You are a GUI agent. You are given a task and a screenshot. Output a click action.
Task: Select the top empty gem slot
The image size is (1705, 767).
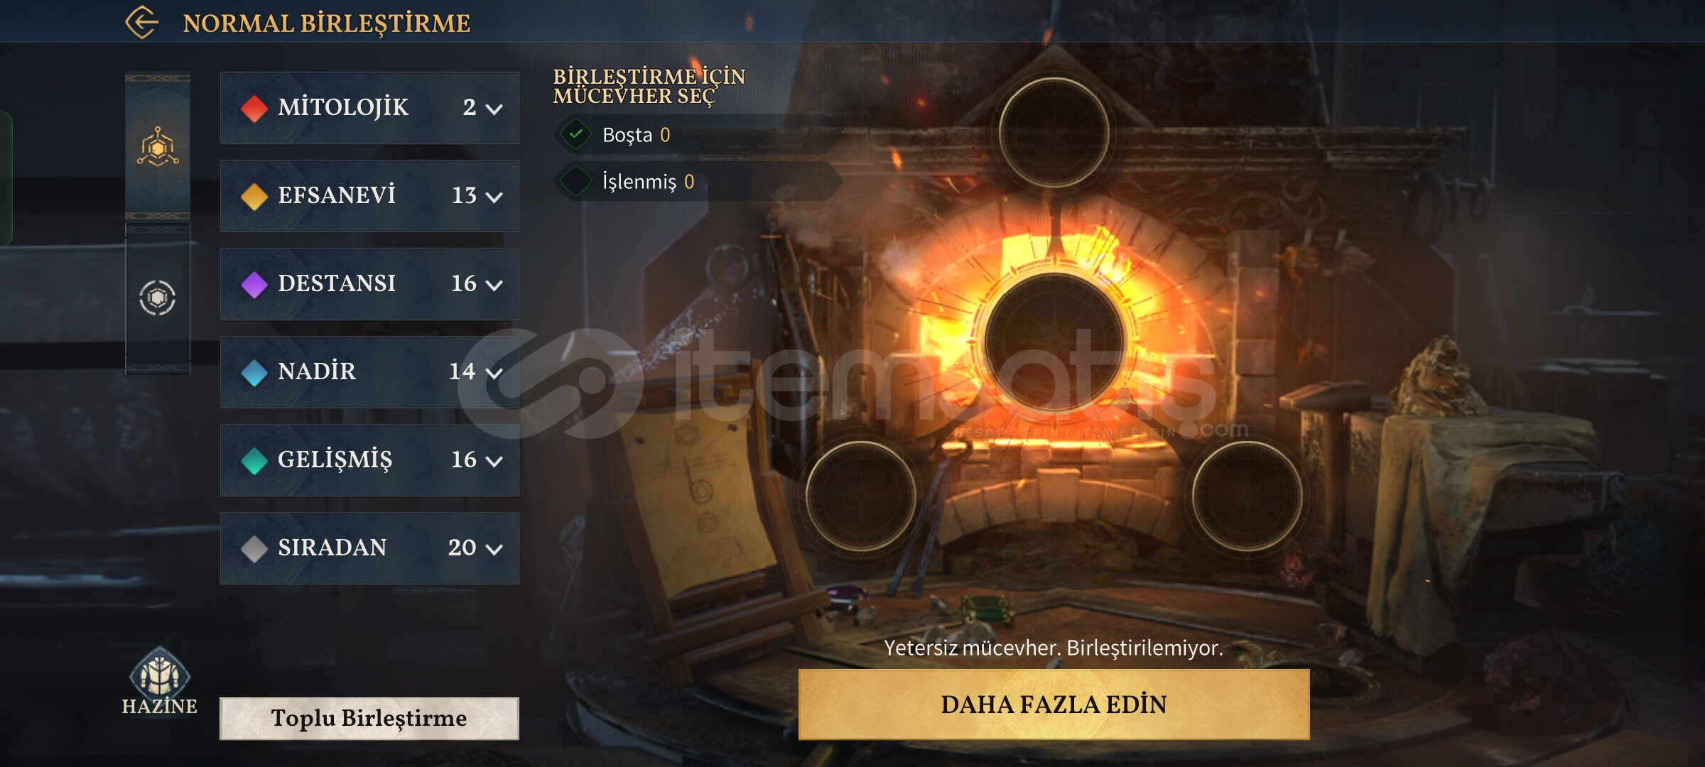[1054, 133]
